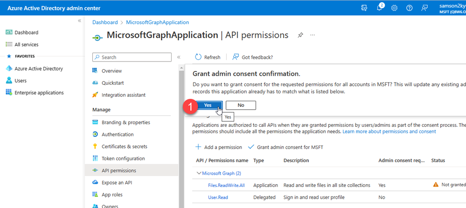Click 'Read and write files in all site collections'
466x208 pixels.
pos(327,185)
